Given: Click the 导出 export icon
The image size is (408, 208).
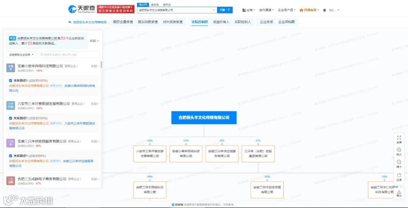Looking at the screenshot, I should 399,192.
